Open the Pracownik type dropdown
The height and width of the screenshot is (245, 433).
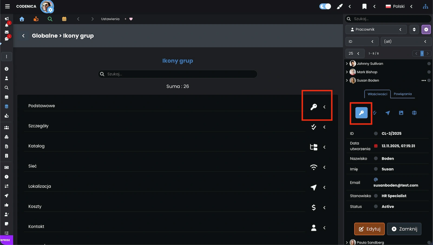pos(376,29)
